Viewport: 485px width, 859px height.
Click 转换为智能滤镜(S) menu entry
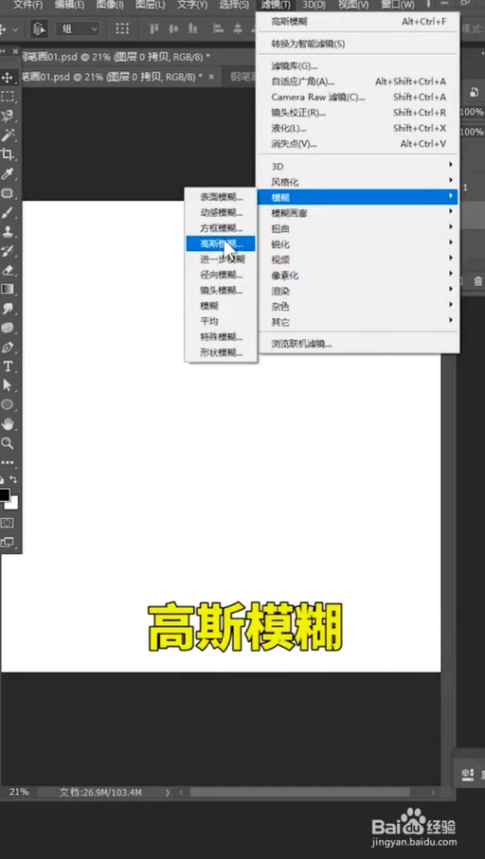click(358, 44)
